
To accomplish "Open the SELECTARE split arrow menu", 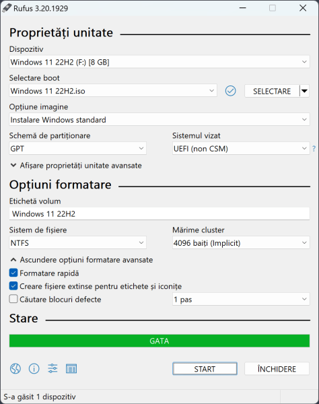I will (304, 91).
